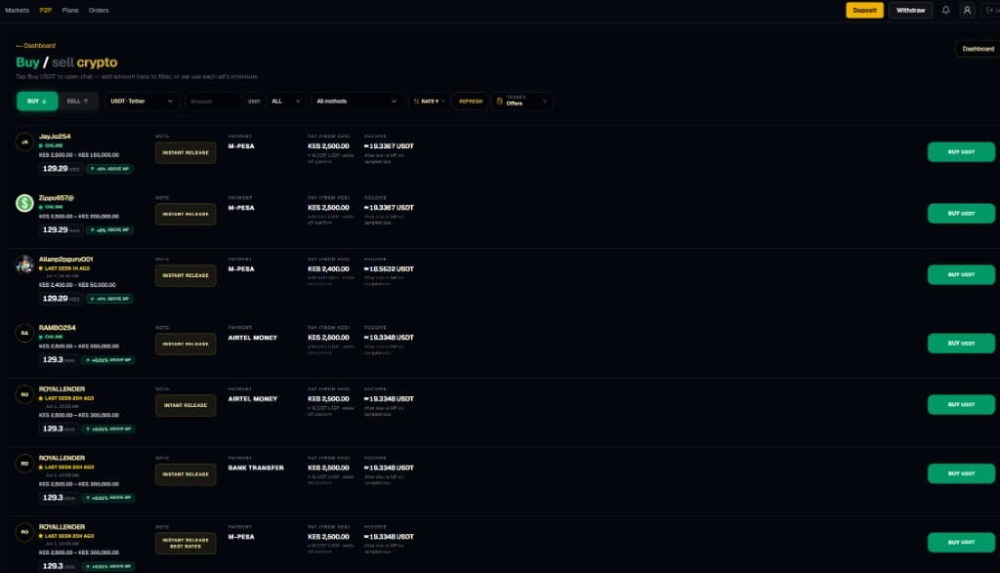Open the notifications bell
1000x573 pixels.
945,10
